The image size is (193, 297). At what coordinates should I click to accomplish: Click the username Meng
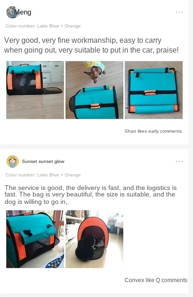pos(23,12)
